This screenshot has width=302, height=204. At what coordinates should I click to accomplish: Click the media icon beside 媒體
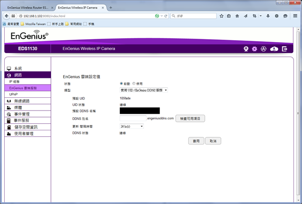pos(9,108)
